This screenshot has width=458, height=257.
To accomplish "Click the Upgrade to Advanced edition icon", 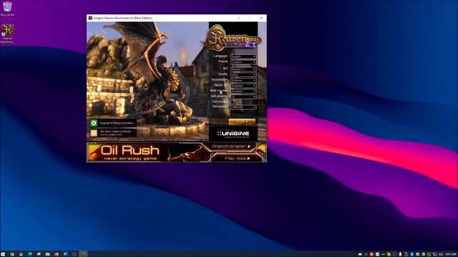I will tap(94, 123).
